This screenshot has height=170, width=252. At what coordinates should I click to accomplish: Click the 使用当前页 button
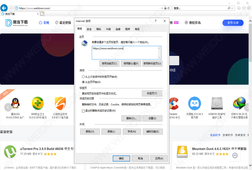click(x=109, y=63)
